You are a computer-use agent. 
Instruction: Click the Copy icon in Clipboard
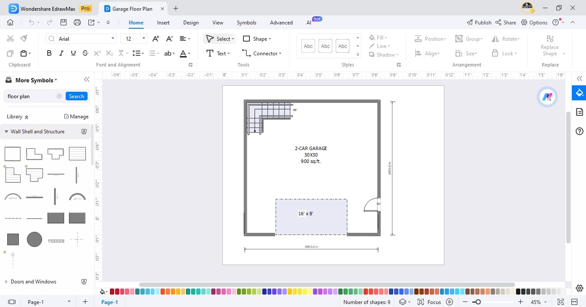click(10, 54)
